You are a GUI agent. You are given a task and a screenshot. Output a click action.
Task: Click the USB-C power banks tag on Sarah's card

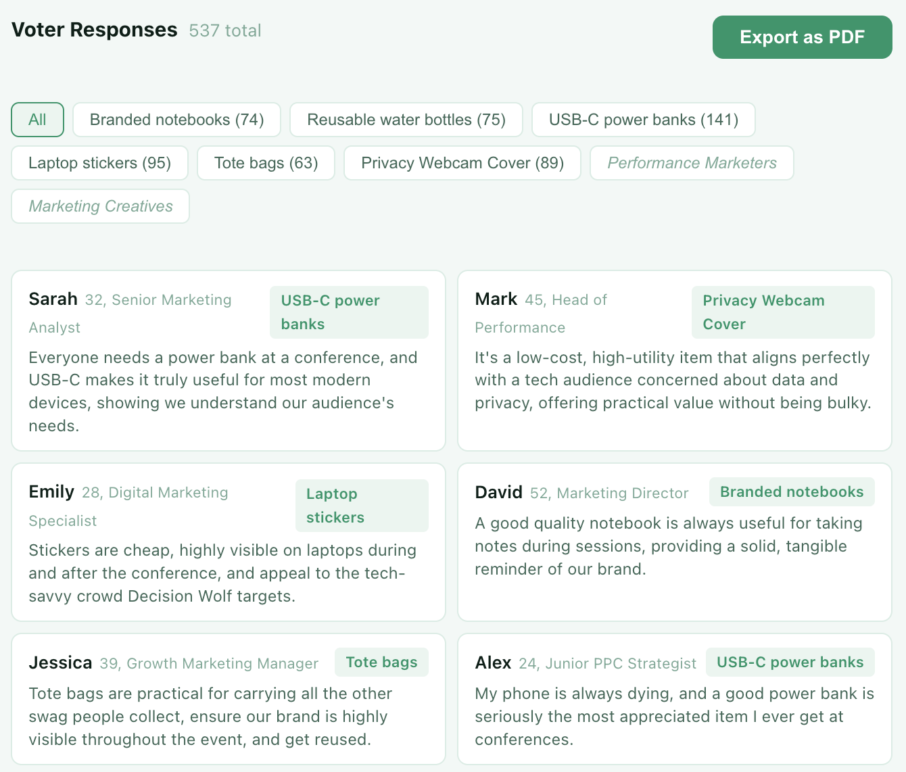pyautogui.click(x=349, y=312)
